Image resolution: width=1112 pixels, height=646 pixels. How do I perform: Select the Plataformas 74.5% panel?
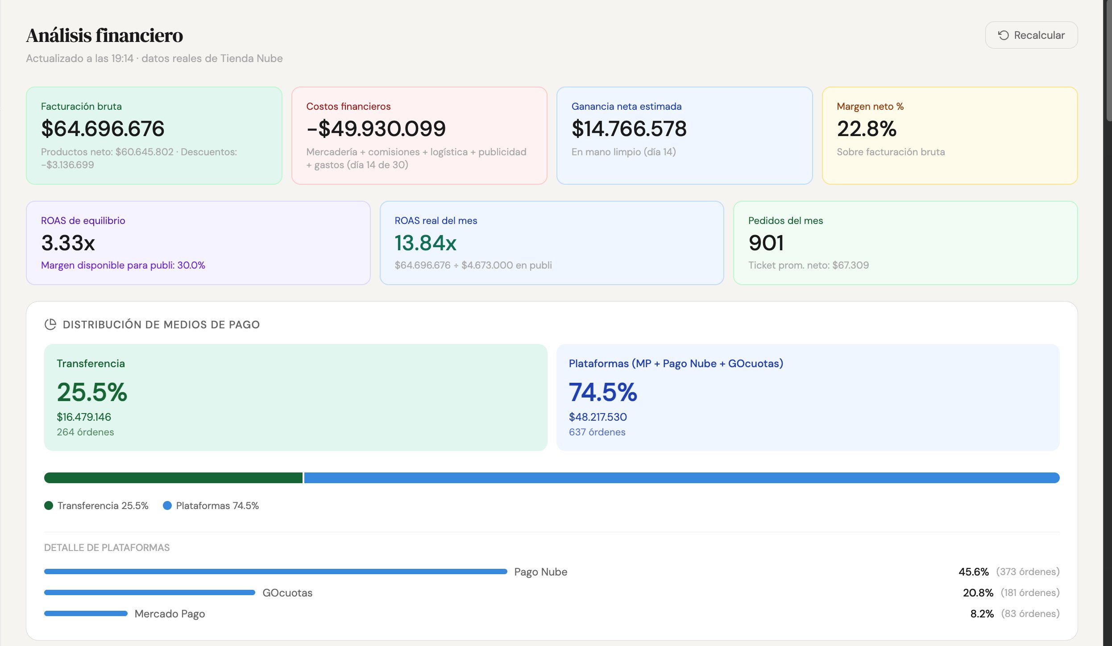point(808,398)
